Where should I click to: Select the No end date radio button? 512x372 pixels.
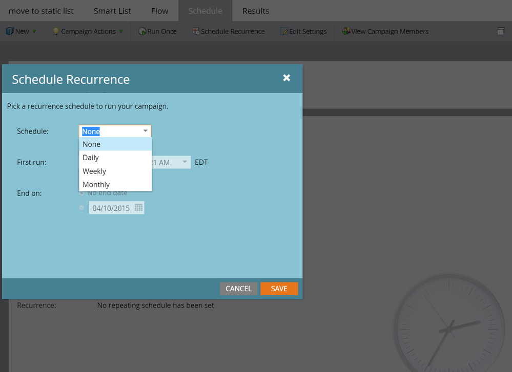point(81,193)
